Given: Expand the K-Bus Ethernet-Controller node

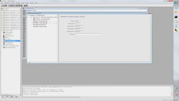Looking at the screenshot, I should pyautogui.click(x=31, y=17).
